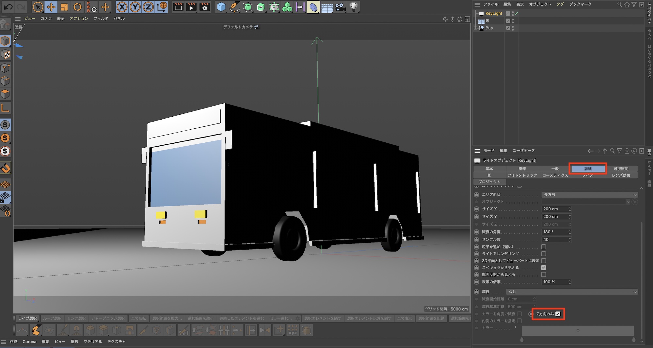Enable the ライトをレンダリング checkbox
Screen dimensions: 653x348
pos(544,254)
